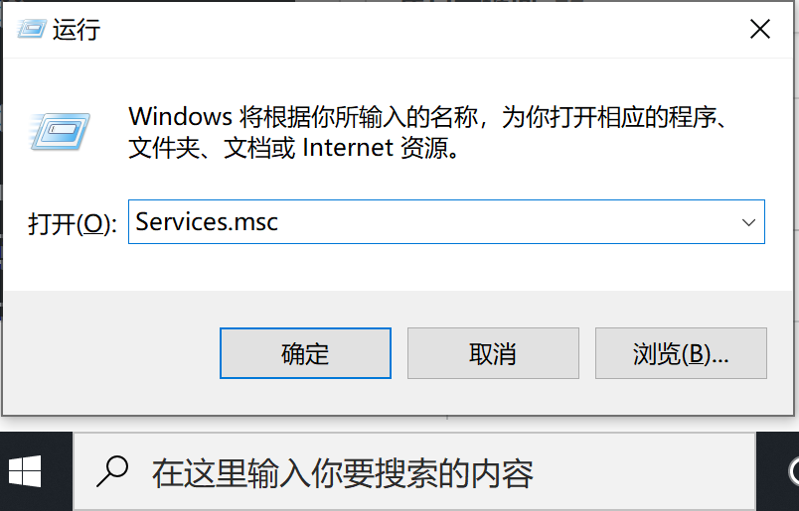Image resolution: width=799 pixels, height=511 pixels.
Task: Click the 运行 title text
Action: point(77,30)
